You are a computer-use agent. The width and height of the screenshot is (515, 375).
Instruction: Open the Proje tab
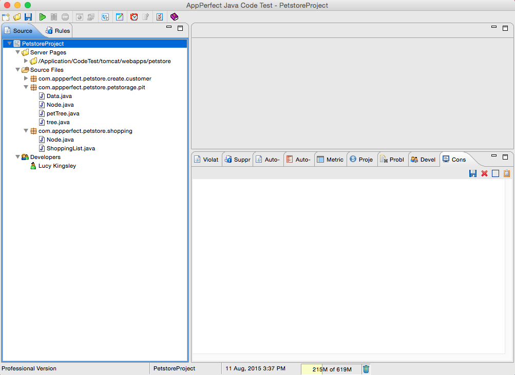coord(361,160)
